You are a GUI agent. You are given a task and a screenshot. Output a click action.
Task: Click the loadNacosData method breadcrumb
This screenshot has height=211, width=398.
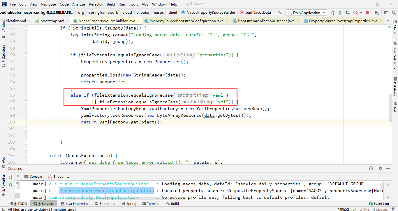tap(255, 13)
